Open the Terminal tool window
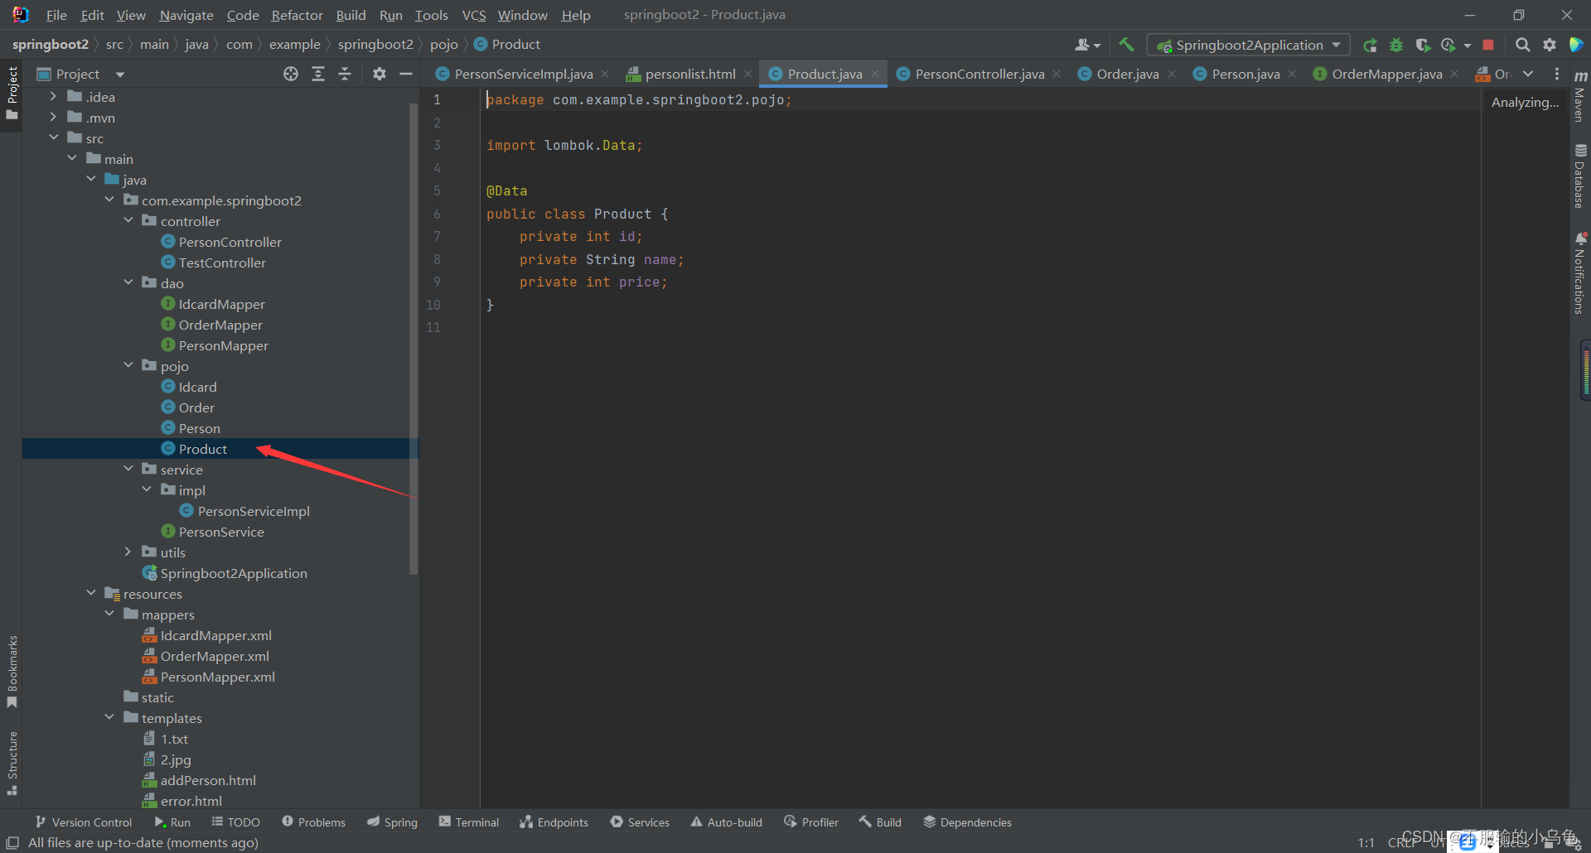The width and height of the screenshot is (1591, 853). 469,822
